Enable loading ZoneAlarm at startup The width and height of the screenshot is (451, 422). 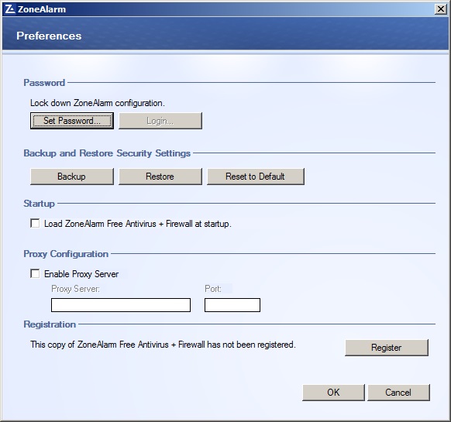[x=35, y=223]
